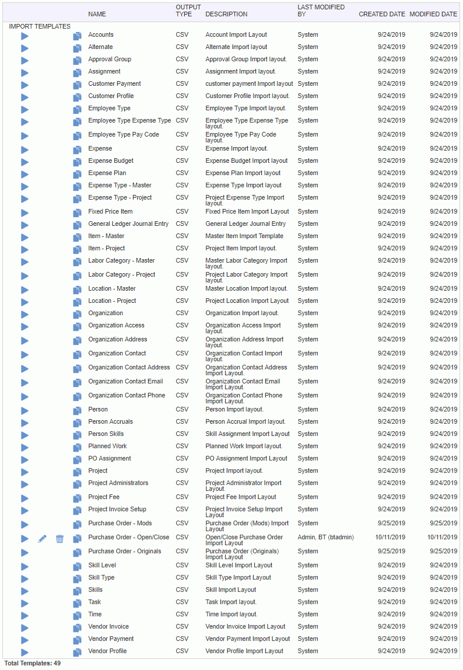The width and height of the screenshot is (463, 670).
Task: Copy the Project Administrators template
Action: click(x=77, y=484)
